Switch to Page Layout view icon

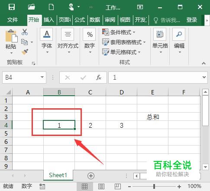coord(101,186)
